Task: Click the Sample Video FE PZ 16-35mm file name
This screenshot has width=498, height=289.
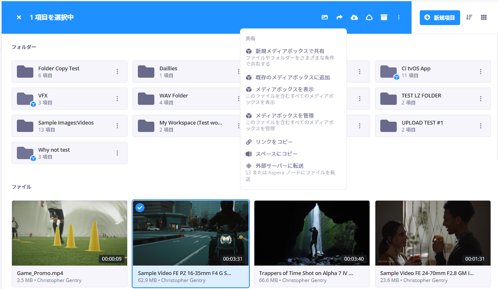Action: tap(184, 273)
